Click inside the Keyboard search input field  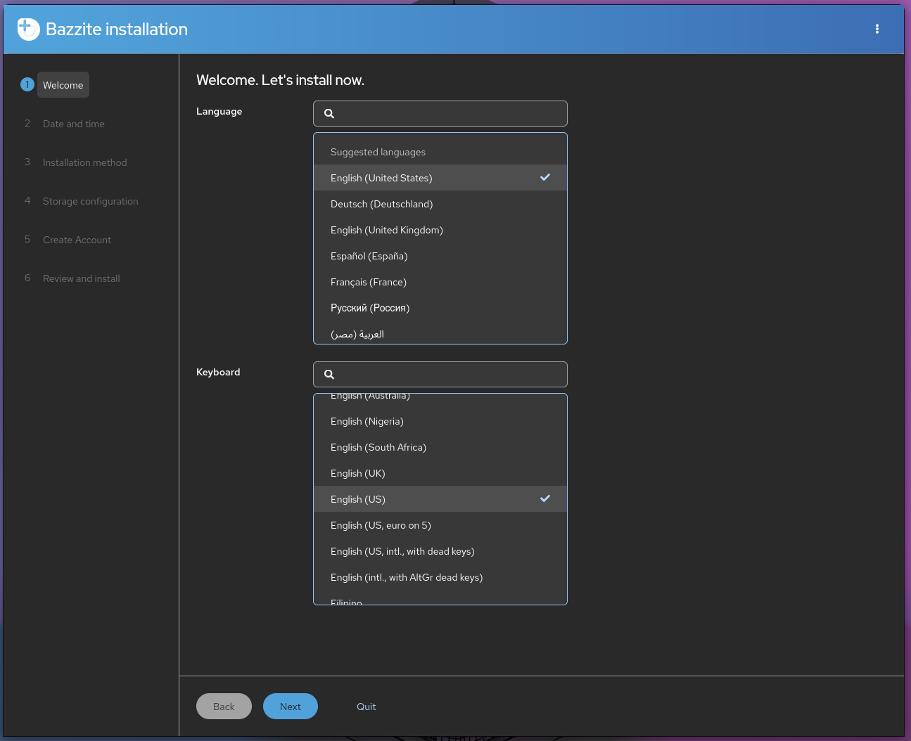point(440,374)
